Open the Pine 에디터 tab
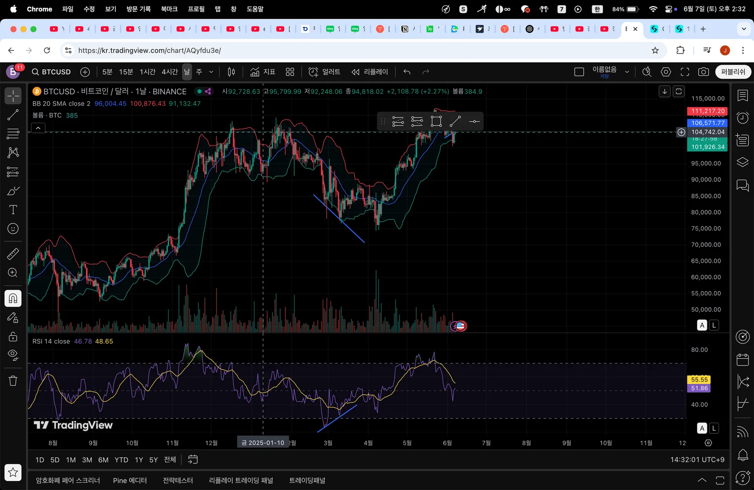Screen dimensions: 754x490 130,480
